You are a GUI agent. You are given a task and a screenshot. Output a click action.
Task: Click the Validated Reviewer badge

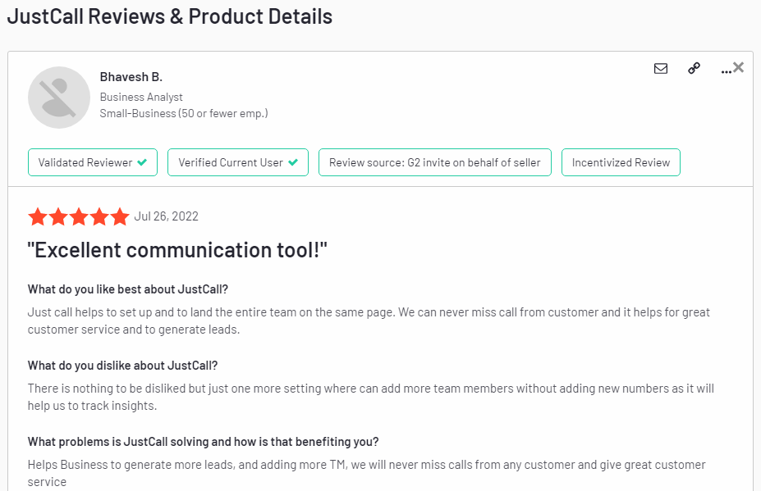coord(93,162)
